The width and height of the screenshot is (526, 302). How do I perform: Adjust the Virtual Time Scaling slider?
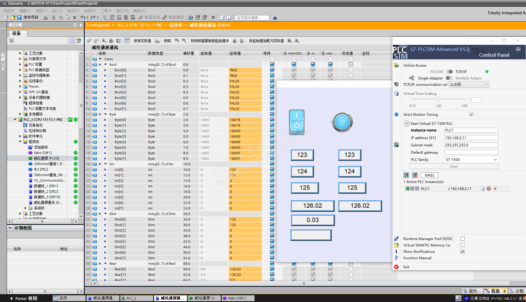pos(438,99)
